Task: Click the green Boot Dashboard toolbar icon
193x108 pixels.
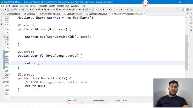Action: click(x=23, y=10)
